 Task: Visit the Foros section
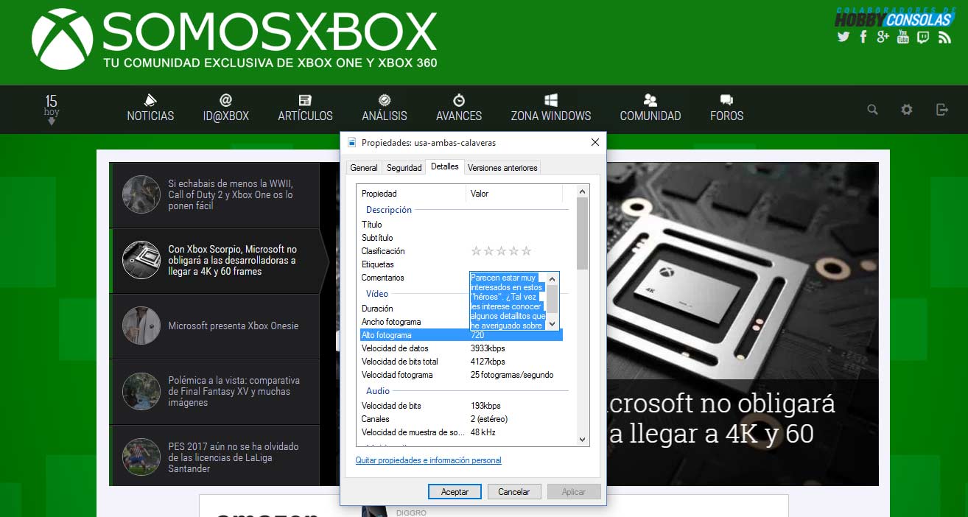727,108
